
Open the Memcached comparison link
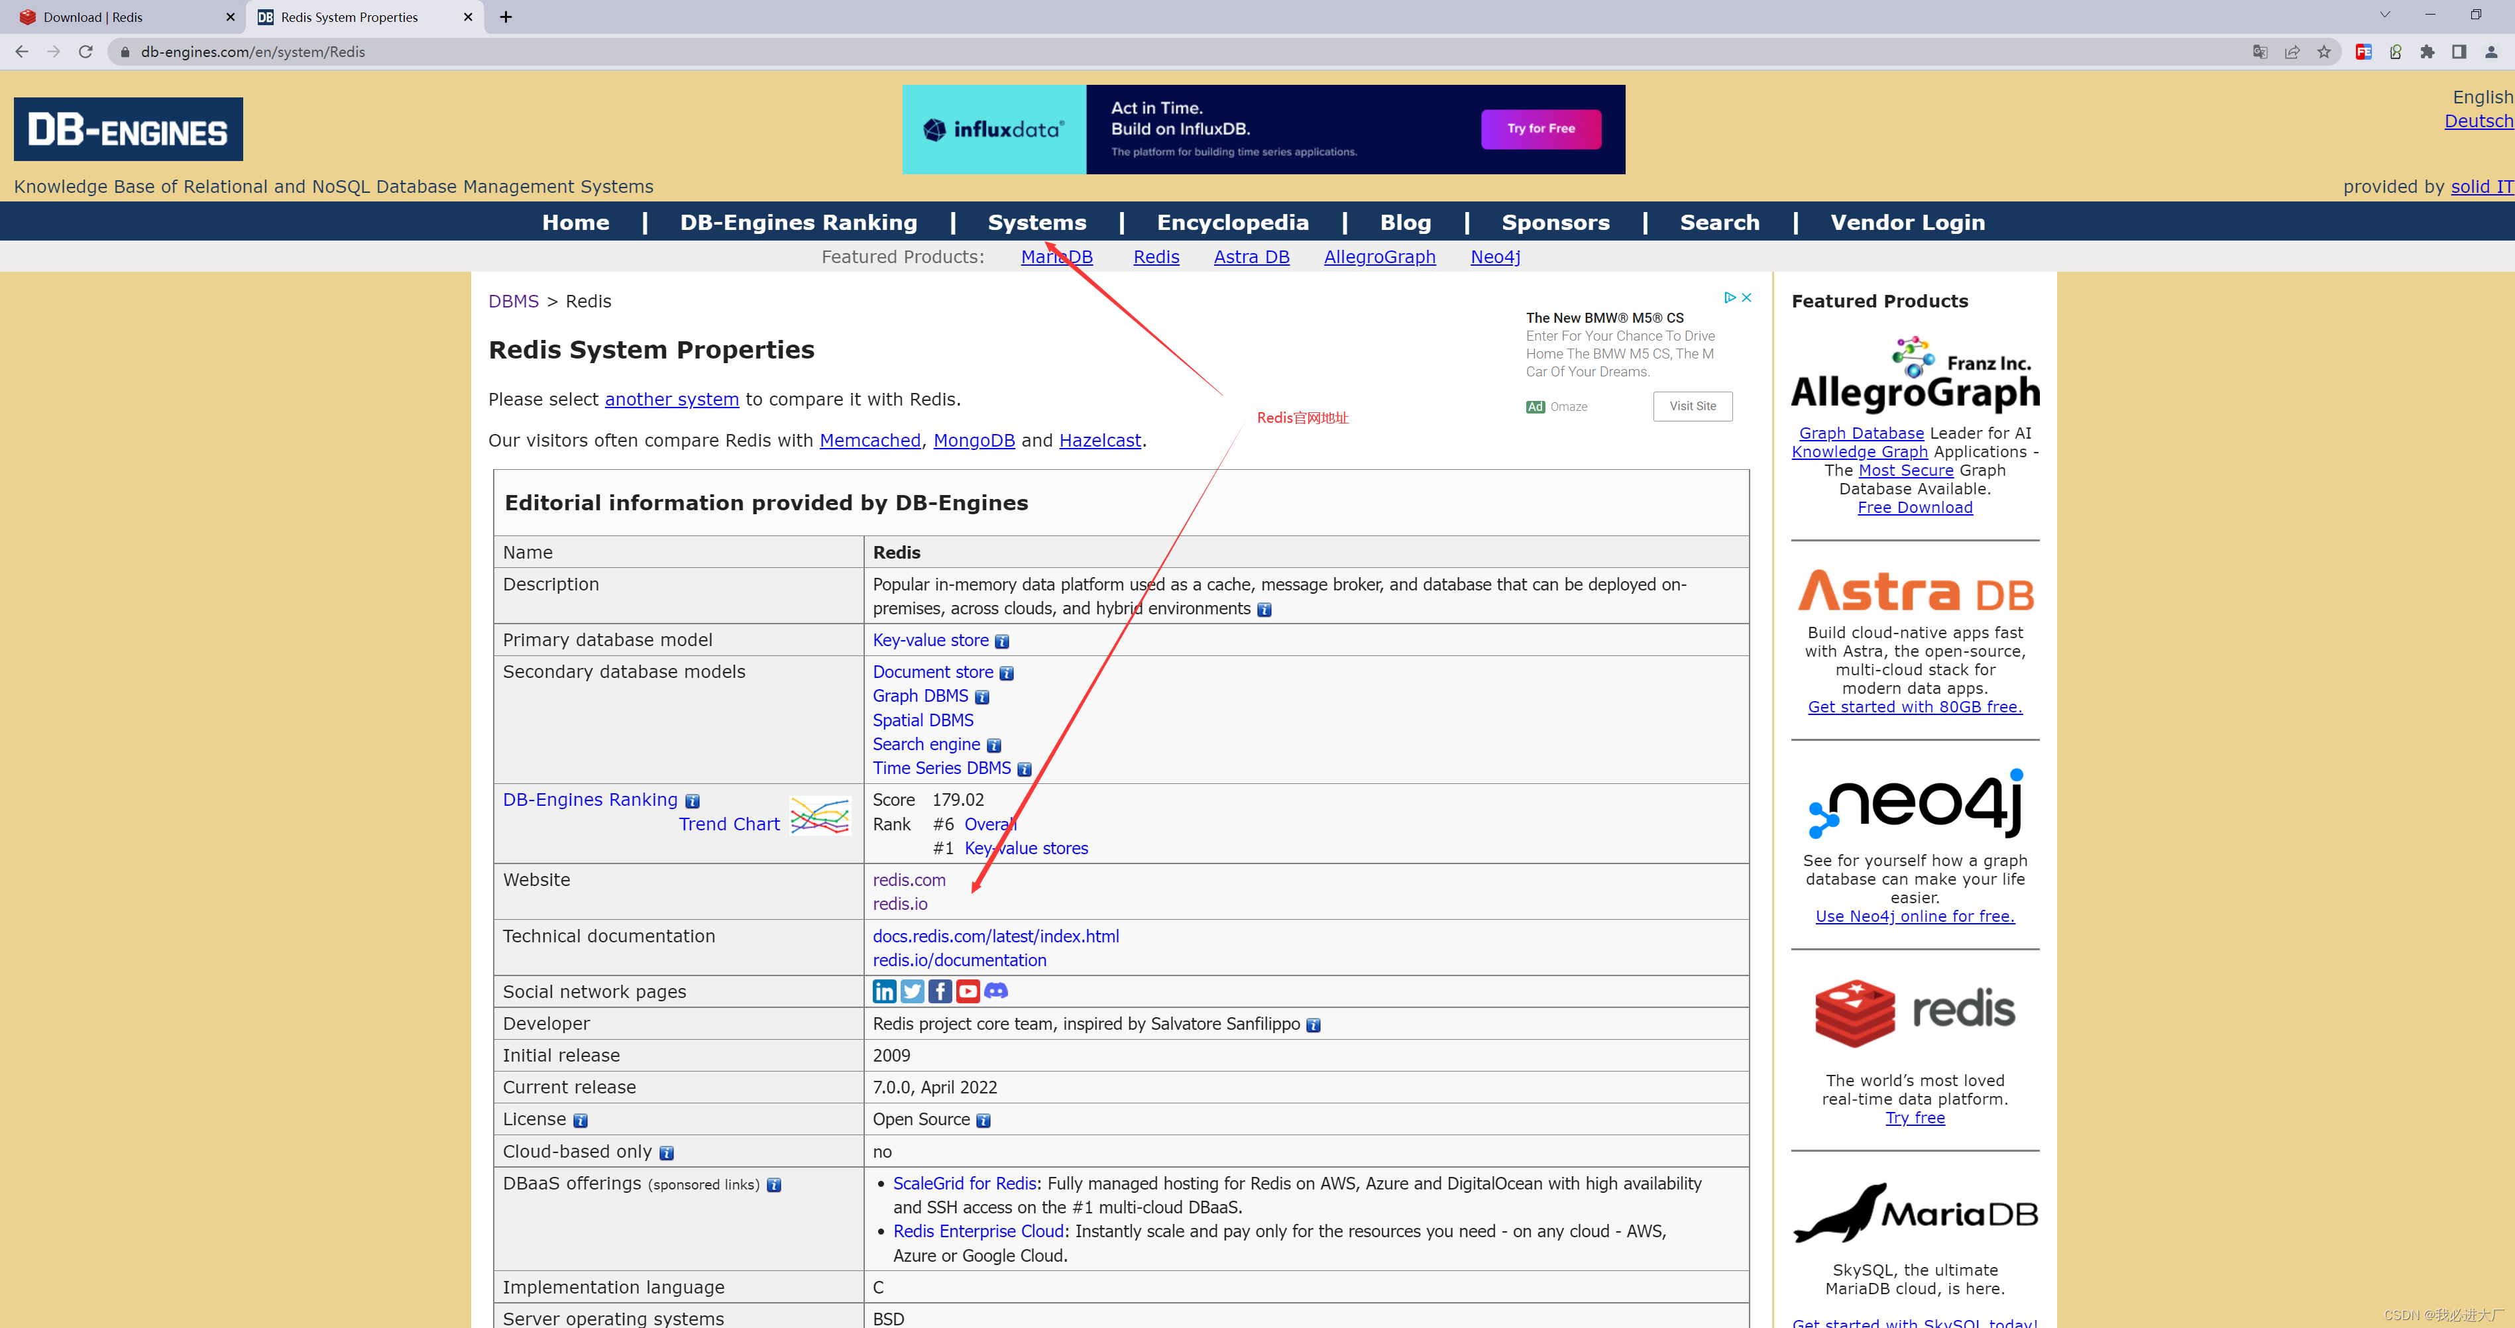870,441
